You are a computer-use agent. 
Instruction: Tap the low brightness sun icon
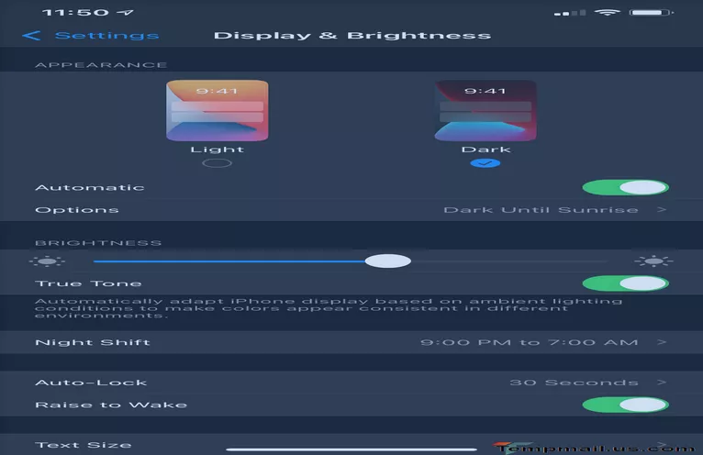52,261
